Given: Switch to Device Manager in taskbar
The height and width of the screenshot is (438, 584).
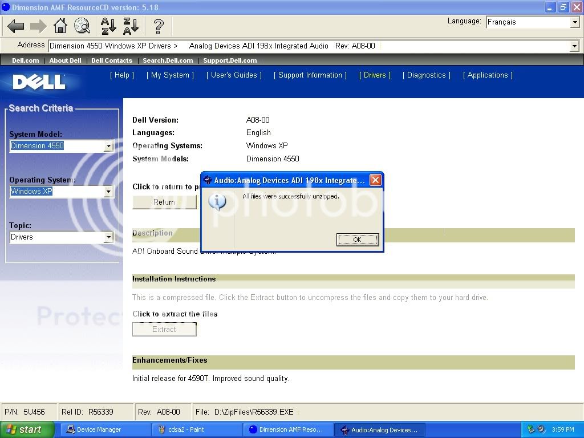Looking at the screenshot, I should coord(105,429).
